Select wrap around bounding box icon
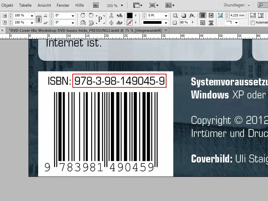 tap(211, 15)
